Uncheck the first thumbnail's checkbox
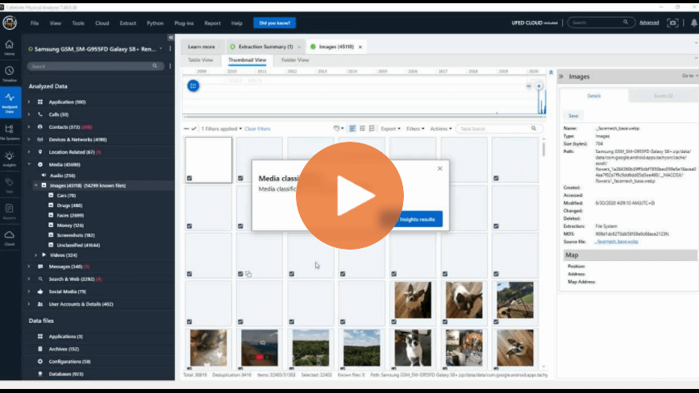 point(189,178)
